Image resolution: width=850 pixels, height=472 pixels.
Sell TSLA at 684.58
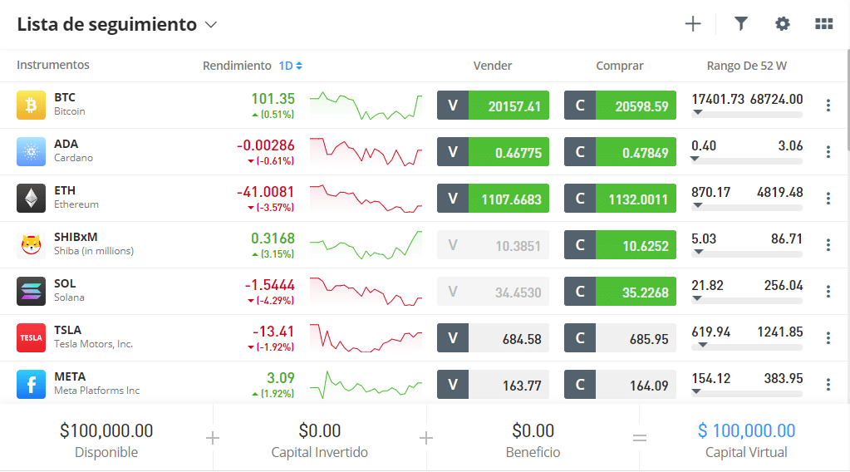point(494,338)
